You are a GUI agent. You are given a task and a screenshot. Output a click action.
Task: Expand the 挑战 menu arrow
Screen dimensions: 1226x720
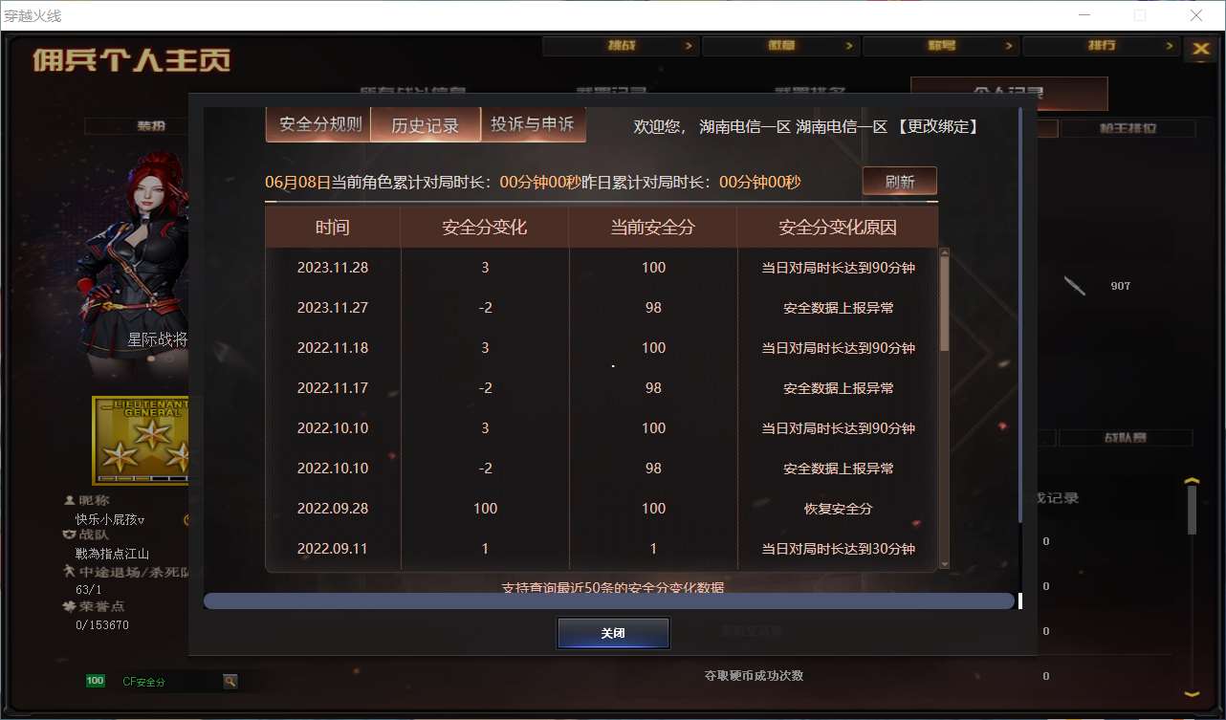click(691, 45)
